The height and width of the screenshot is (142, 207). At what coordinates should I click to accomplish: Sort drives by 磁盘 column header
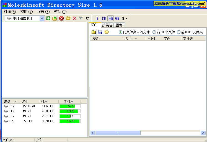(x=11, y=102)
